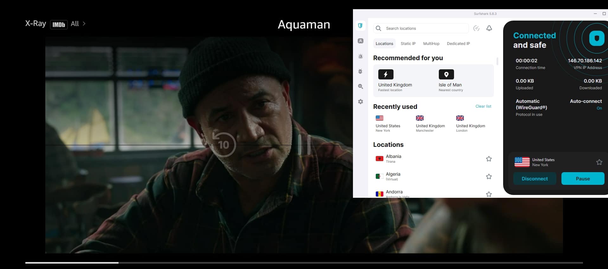Select the Andorra location row

tap(433, 193)
